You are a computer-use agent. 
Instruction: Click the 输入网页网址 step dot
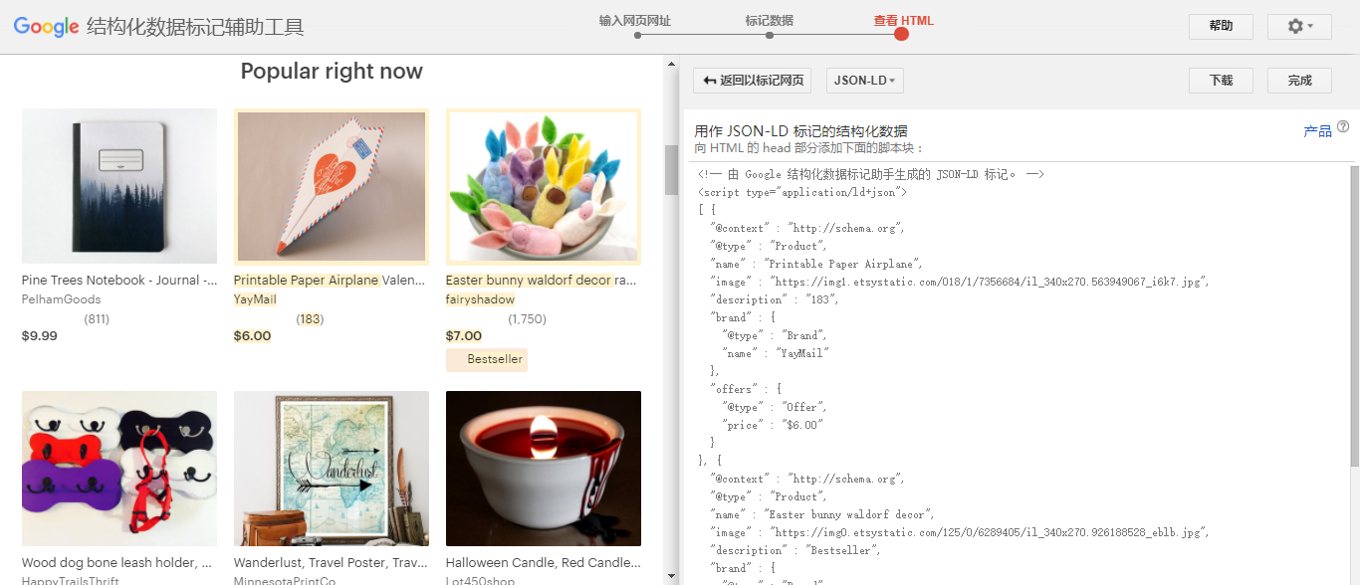tap(637, 36)
